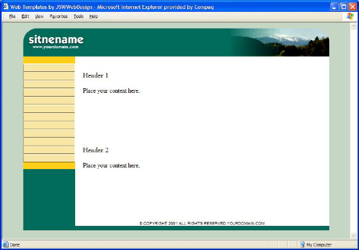Open the File menu

pyautogui.click(x=12, y=16)
